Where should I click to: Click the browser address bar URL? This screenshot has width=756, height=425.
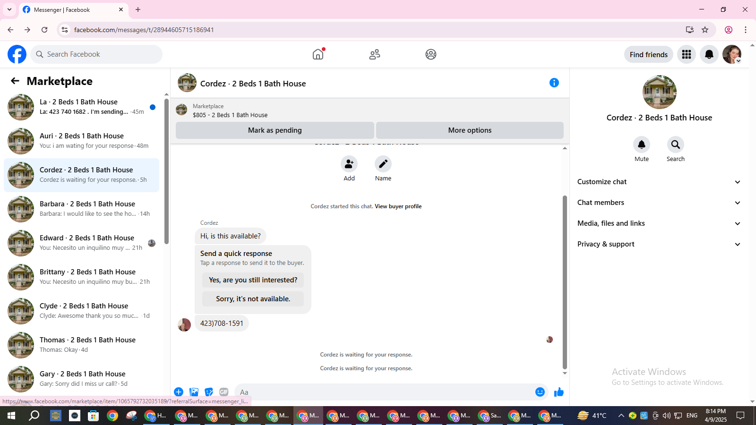point(144,30)
